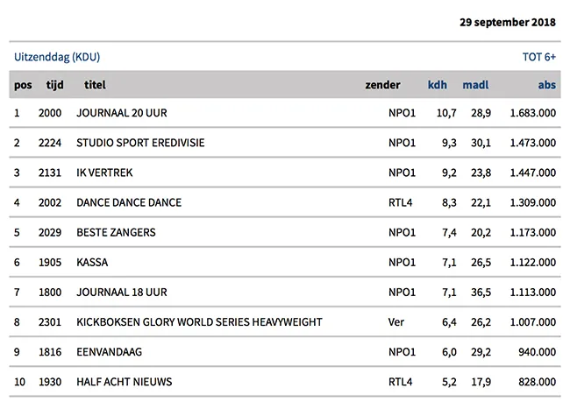
Task: Click the Uitzenddag (KDU) link
Action: (x=57, y=57)
